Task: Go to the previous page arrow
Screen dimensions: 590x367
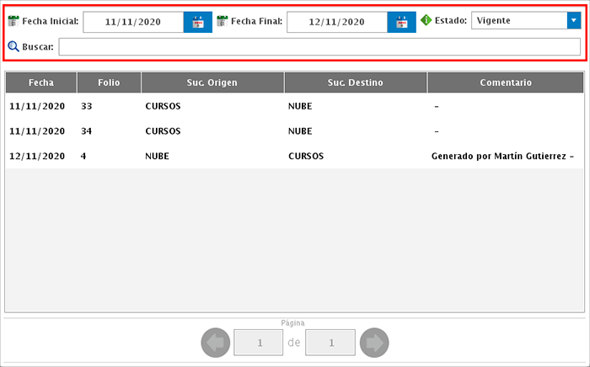Action: 214,343
